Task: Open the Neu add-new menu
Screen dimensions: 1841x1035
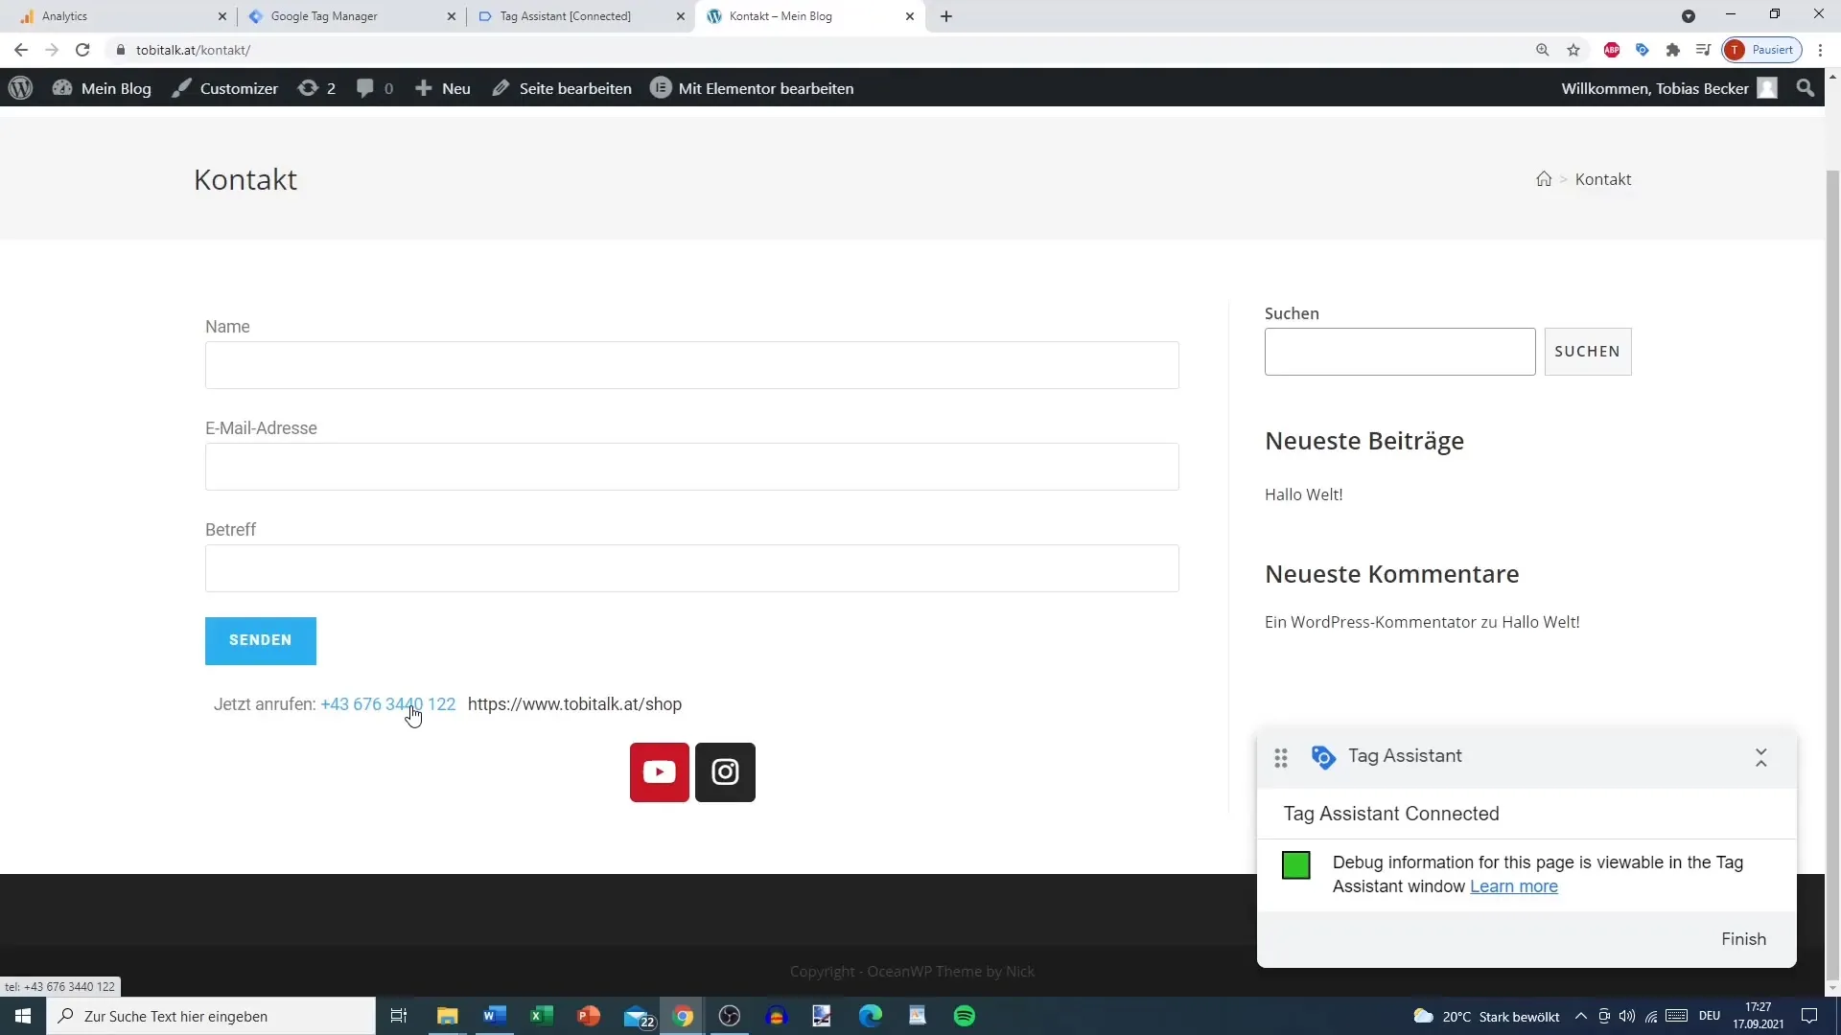Action: click(x=442, y=88)
